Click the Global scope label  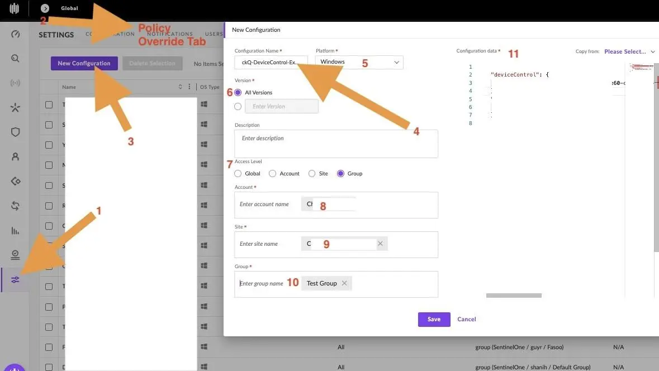click(69, 8)
